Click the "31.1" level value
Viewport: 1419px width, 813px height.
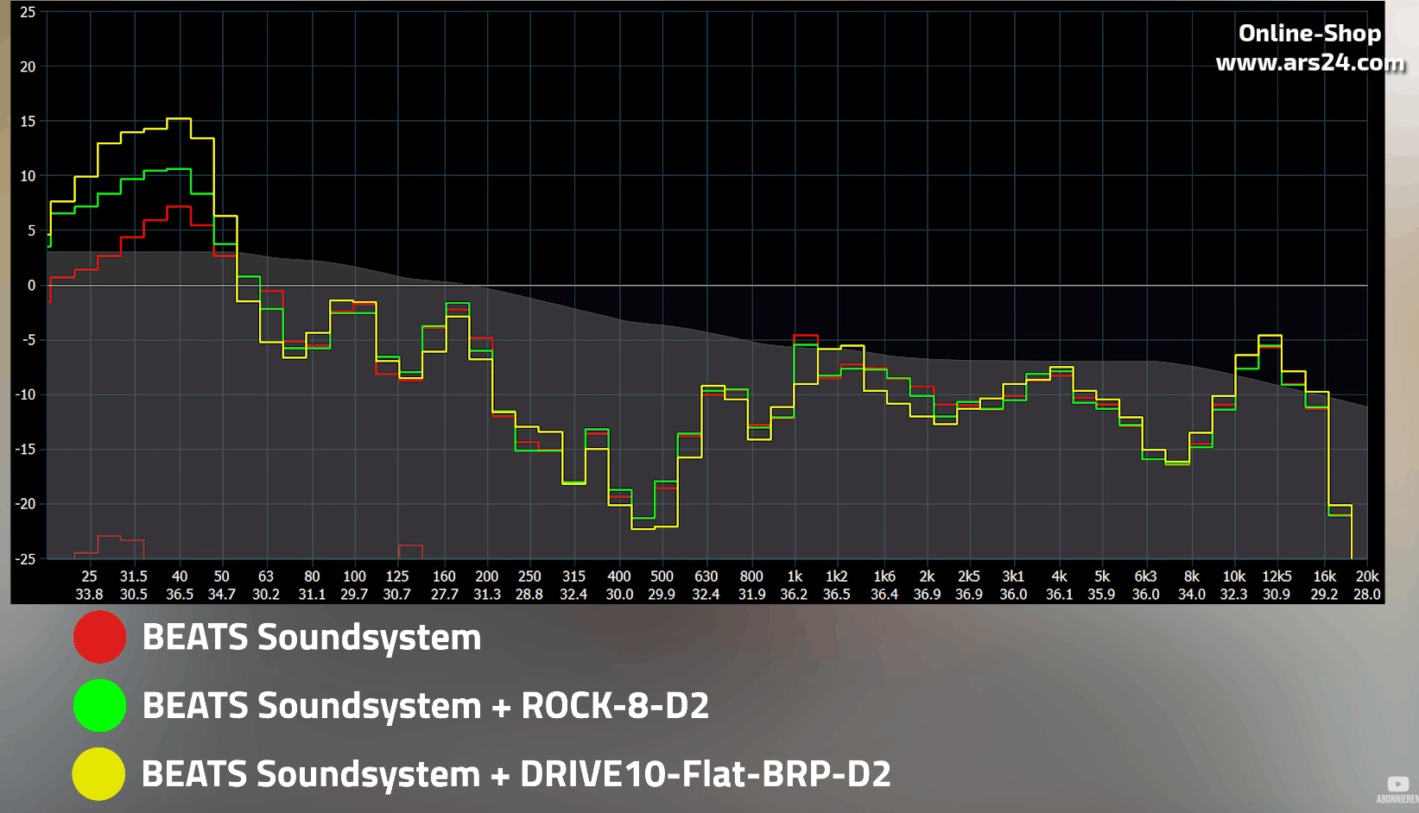click(x=312, y=594)
